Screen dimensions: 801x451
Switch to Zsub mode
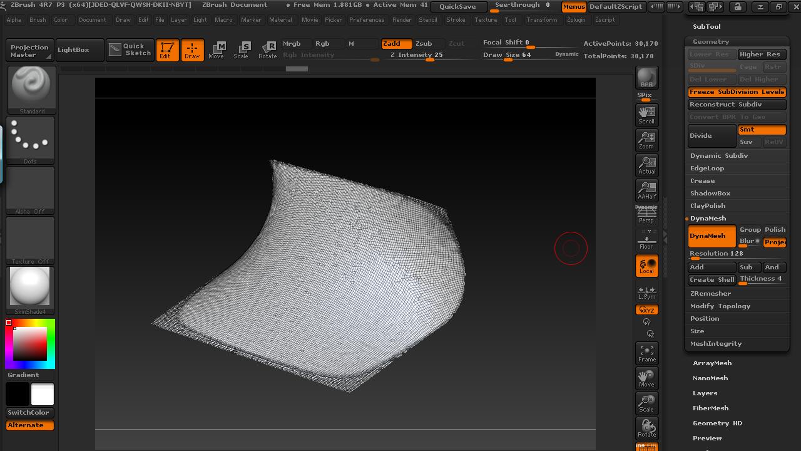tap(429, 44)
